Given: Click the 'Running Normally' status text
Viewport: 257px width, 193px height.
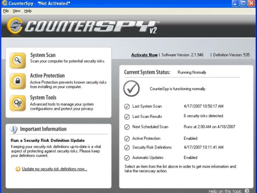Looking at the screenshot, I should pyautogui.click(x=192, y=72).
